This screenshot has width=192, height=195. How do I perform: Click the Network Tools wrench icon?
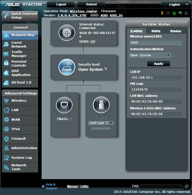pos(7,167)
